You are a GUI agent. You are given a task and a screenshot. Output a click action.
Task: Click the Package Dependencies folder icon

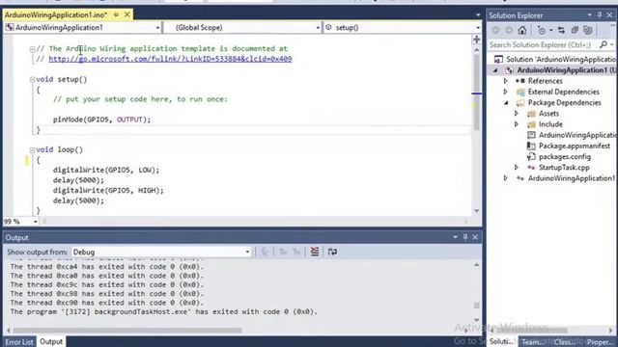[520, 103]
